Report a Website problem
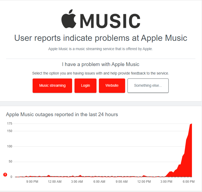Screen dimensions: 202x192 pyautogui.click(x=112, y=86)
